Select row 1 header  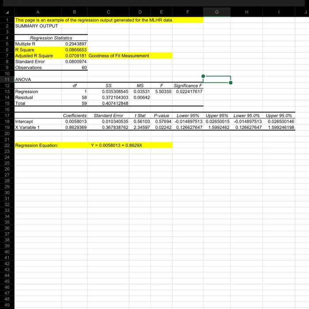[7, 20]
